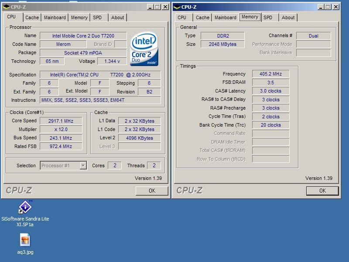Image resolution: width=349 pixels, height=262 pixels.
Task: Click the Voltage value '1.344 v'
Action: [x=112, y=61]
